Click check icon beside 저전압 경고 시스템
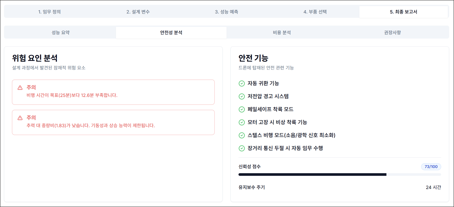The height and width of the screenshot is (207, 454). pos(242,96)
